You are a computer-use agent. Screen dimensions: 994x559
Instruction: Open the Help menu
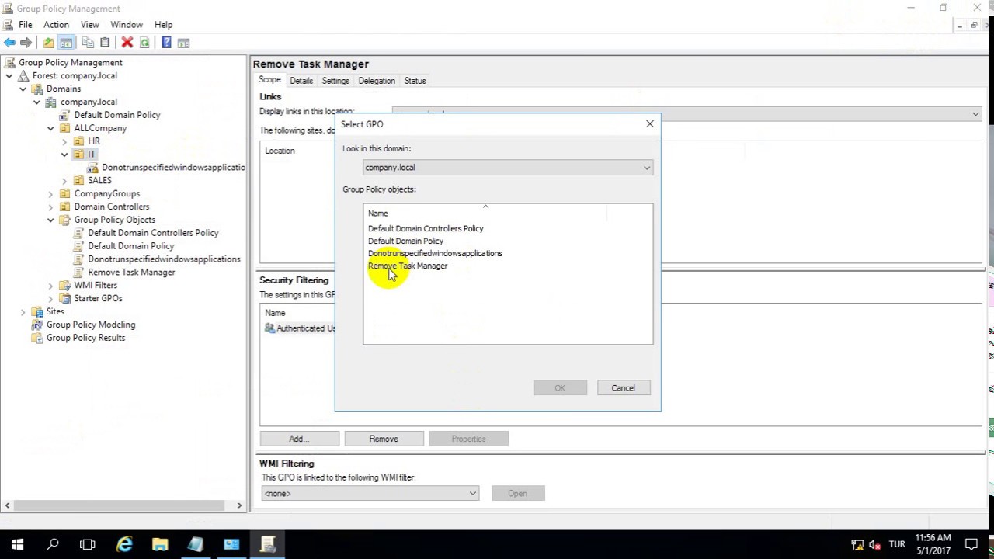(163, 25)
